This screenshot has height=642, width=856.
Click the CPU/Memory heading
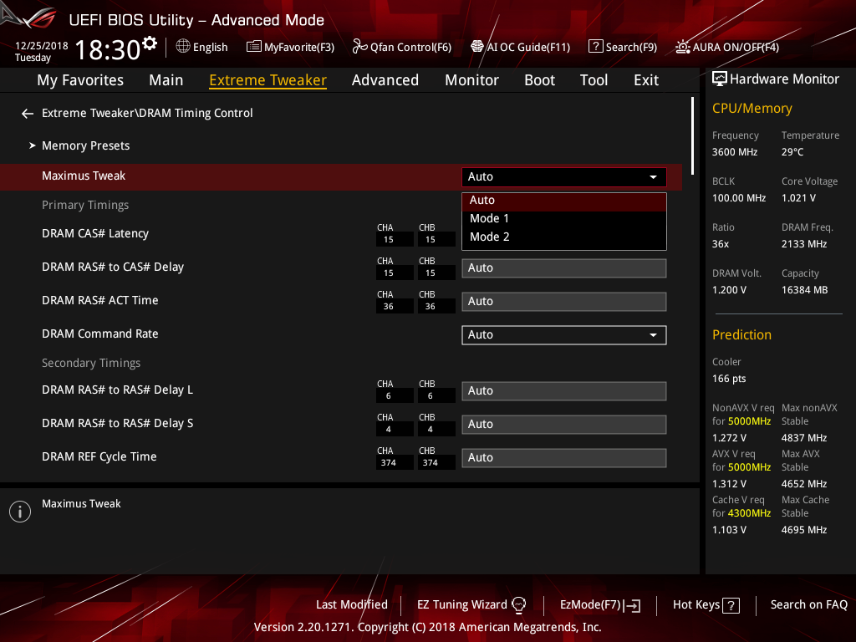pyautogui.click(x=752, y=109)
